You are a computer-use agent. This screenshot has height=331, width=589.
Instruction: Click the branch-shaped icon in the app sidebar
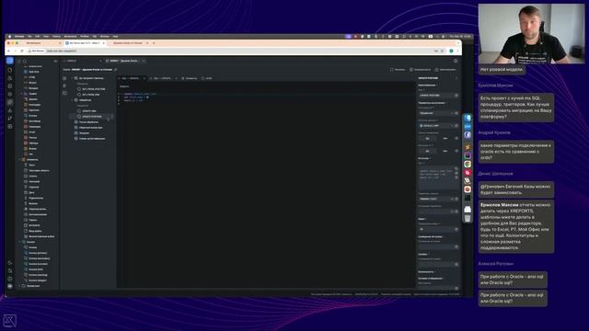coord(10,119)
